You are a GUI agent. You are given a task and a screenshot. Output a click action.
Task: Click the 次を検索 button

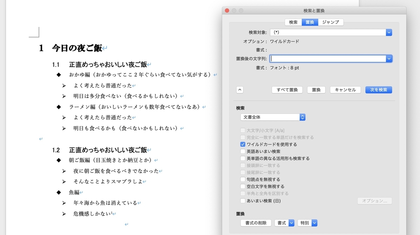point(378,90)
